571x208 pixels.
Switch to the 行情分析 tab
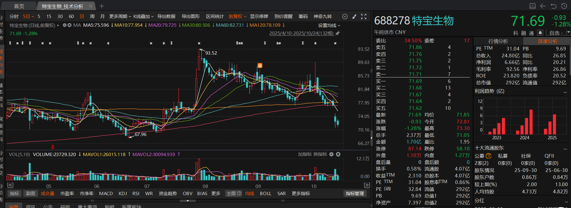[x=498, y=41]
